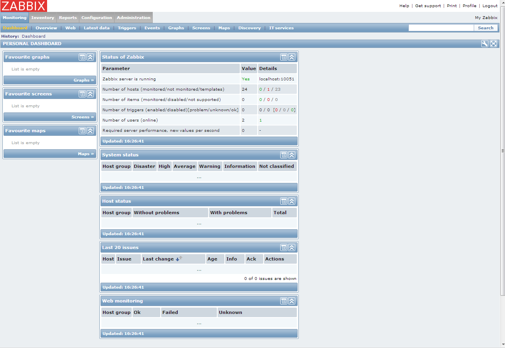Viewport: 505px width, 348px height.
Task: Click the My Zabbix label
Action: (x=486, y=17)
